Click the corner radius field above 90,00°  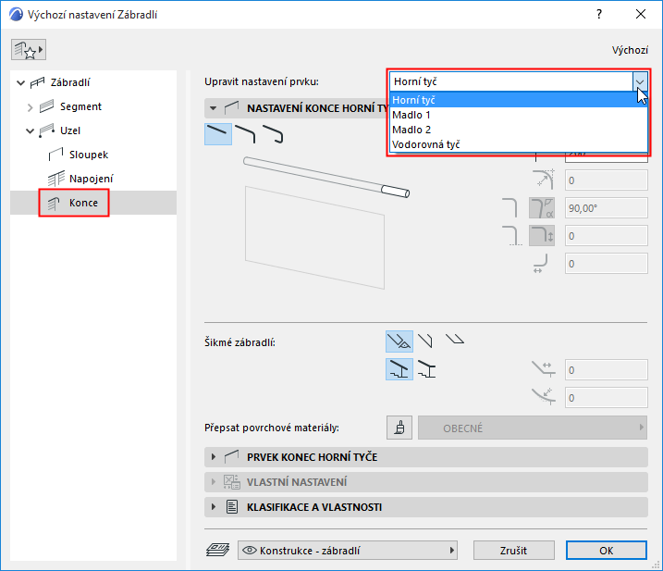coord(607,180)
